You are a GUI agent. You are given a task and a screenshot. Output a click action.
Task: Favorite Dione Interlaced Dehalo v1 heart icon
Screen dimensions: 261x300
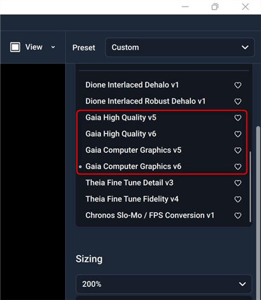[238, 85]
